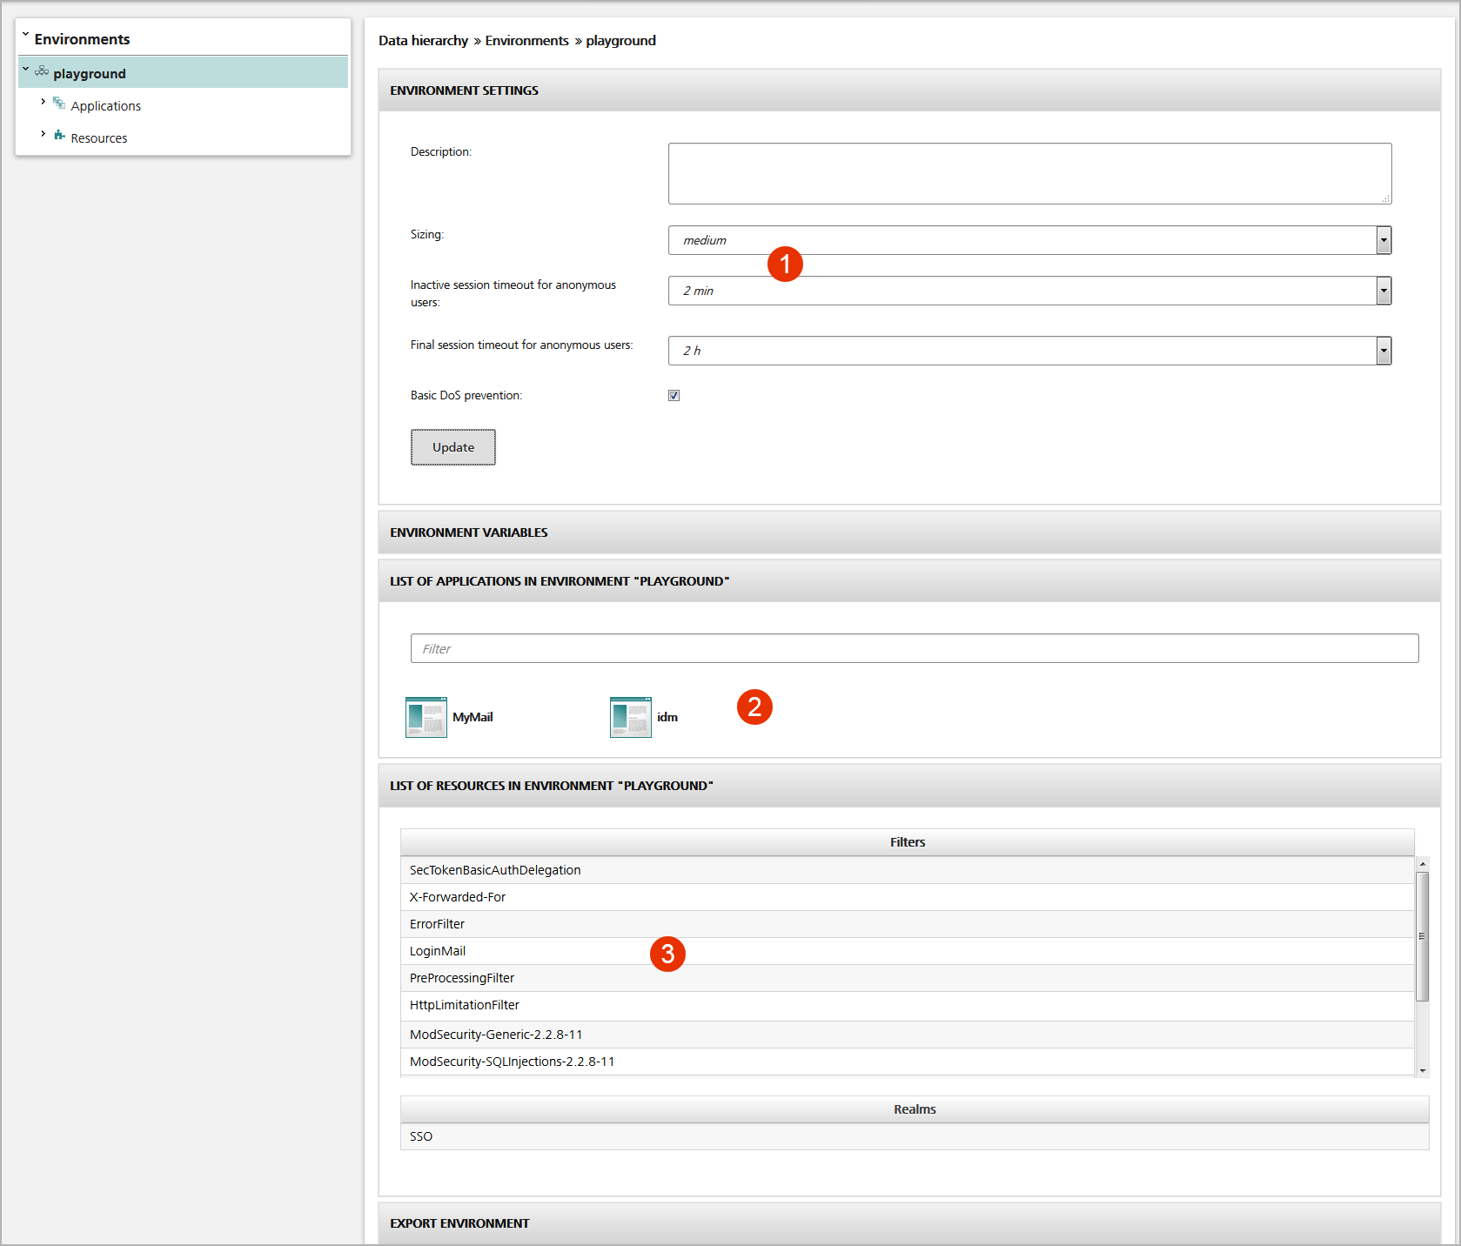
Task: Click the Filters list scrollbar thumb
Action: point(1422,936)
